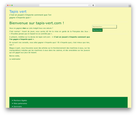
Task: Click the paragraph starting "Blague à part"
Action: point(50,50)
